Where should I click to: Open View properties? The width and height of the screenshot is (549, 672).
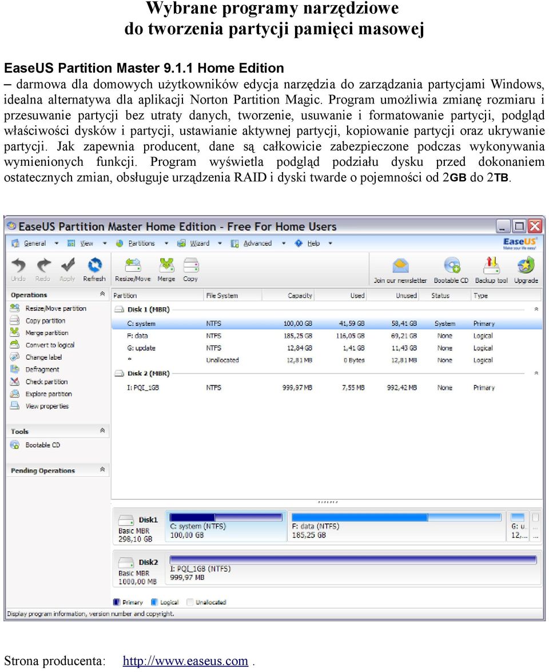click(47, 406)
